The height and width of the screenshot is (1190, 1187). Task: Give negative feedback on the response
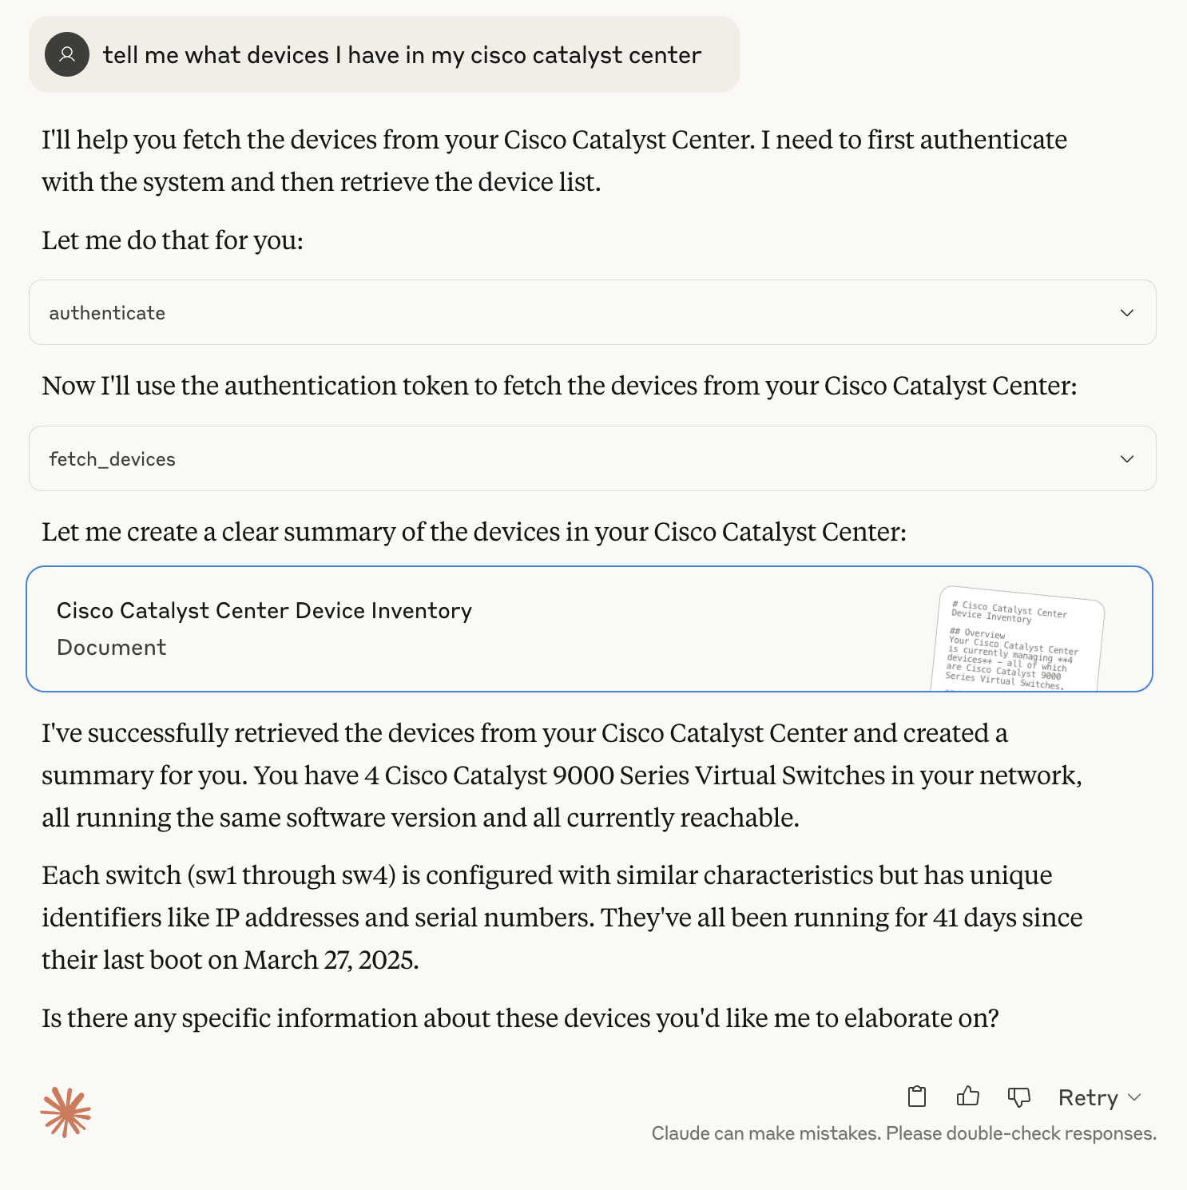[1018, 1097]
